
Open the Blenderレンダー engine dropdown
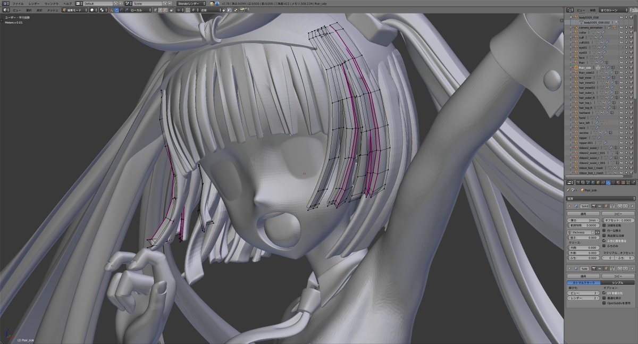click(x=191, y=3)
